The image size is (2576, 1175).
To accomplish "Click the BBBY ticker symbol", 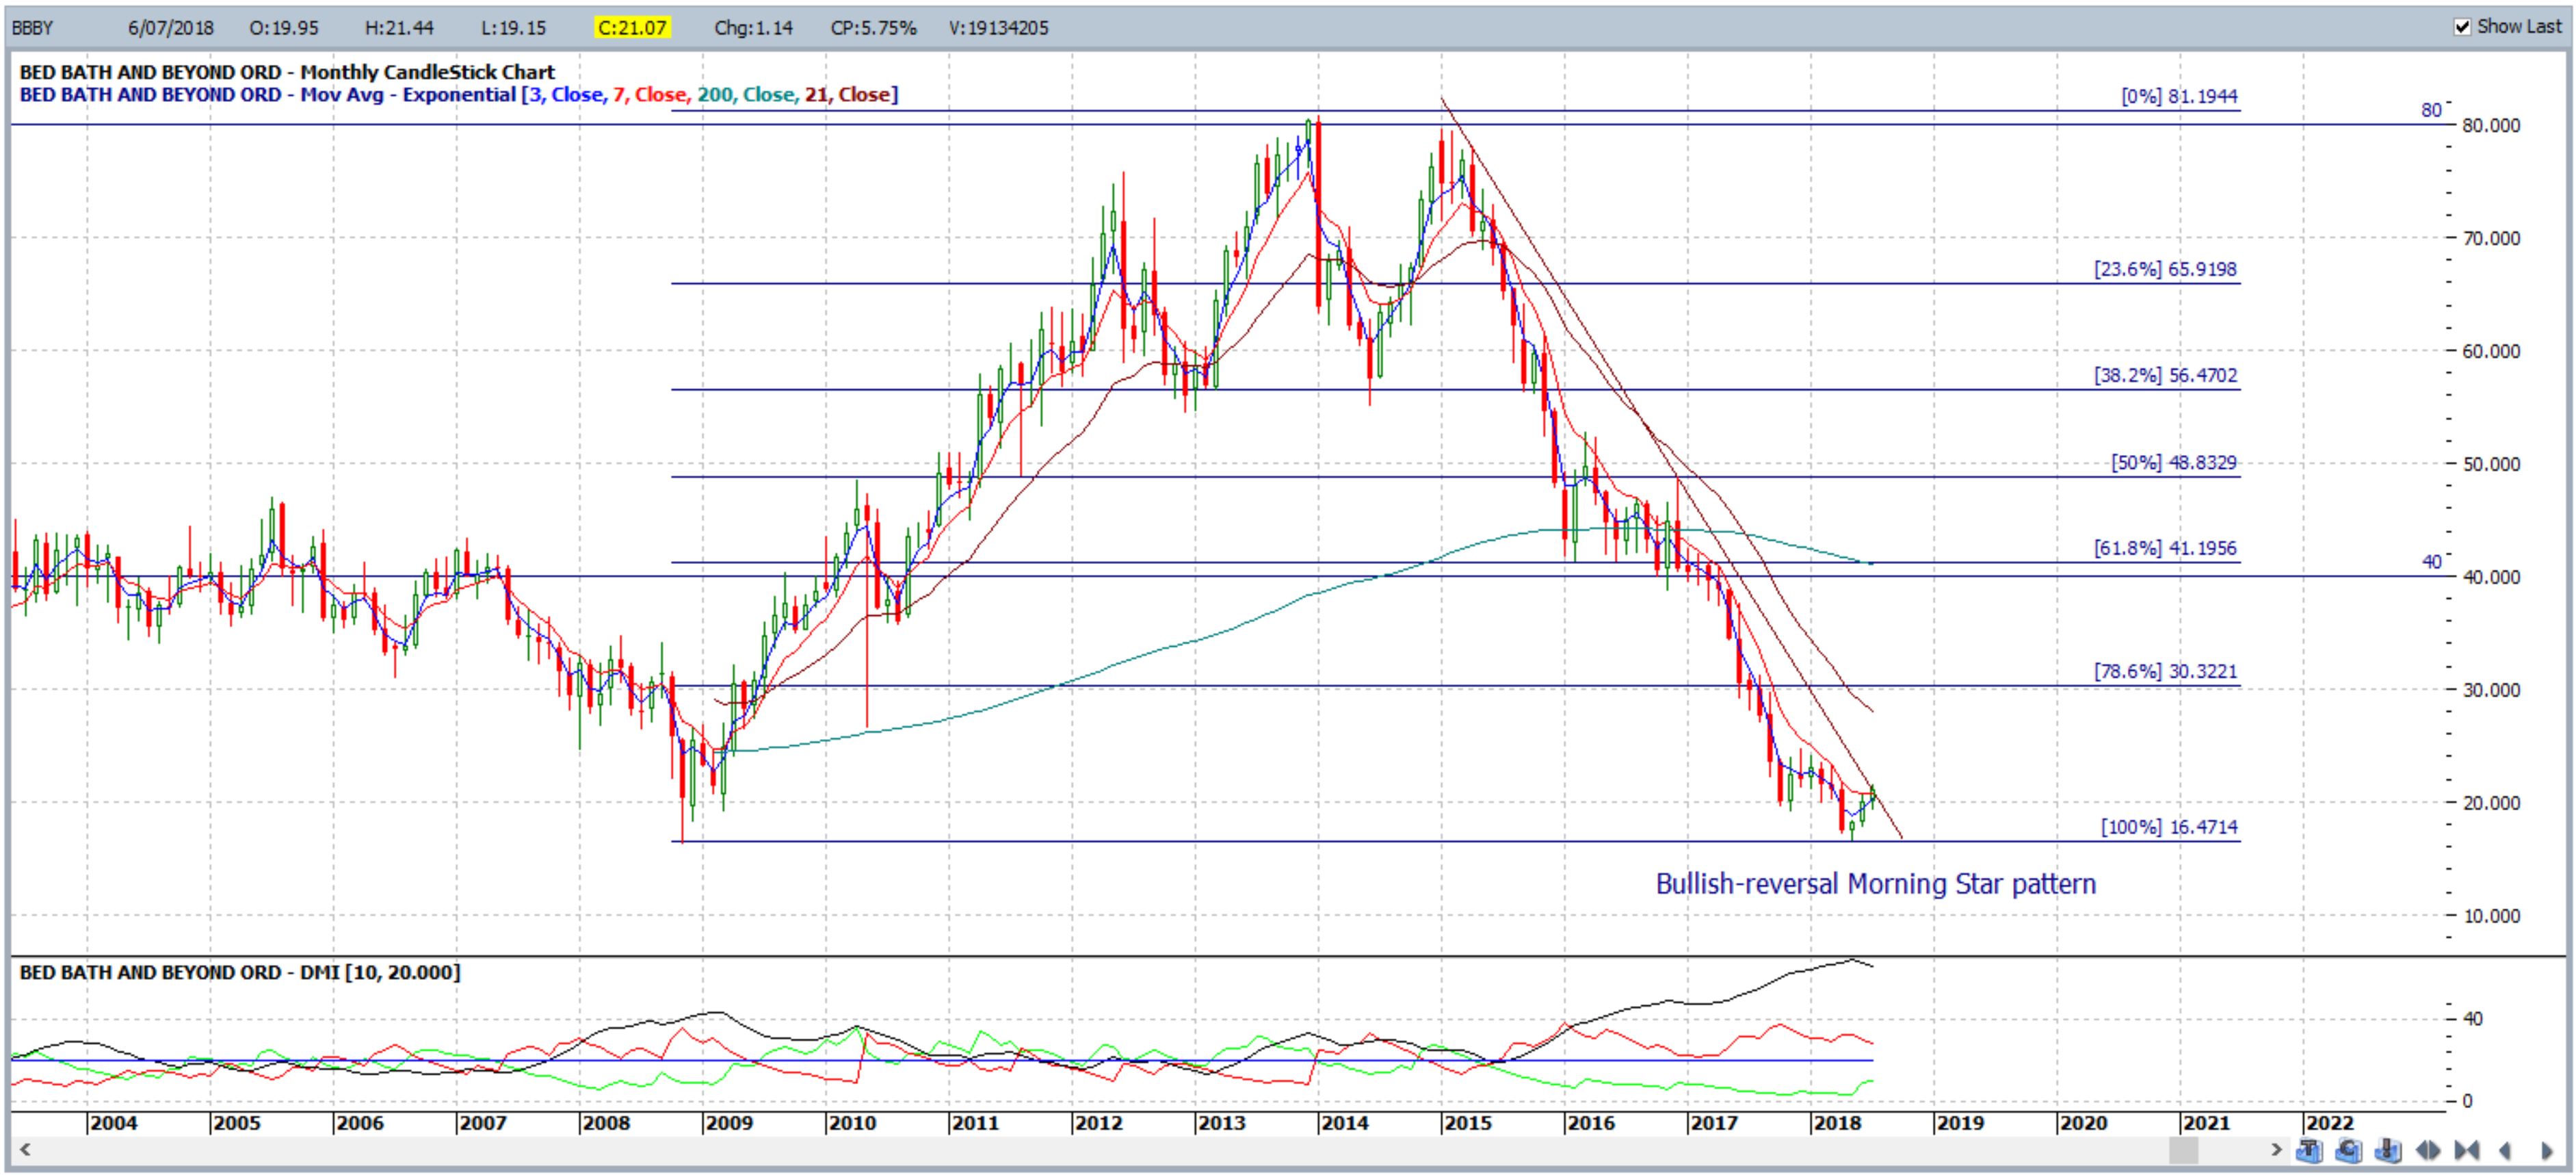I will (x=33, y=28).
